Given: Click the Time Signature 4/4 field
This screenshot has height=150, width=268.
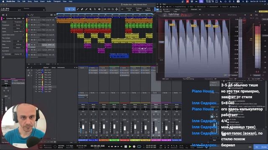Looking at the screenshot, I should click(x=181, y=146).
